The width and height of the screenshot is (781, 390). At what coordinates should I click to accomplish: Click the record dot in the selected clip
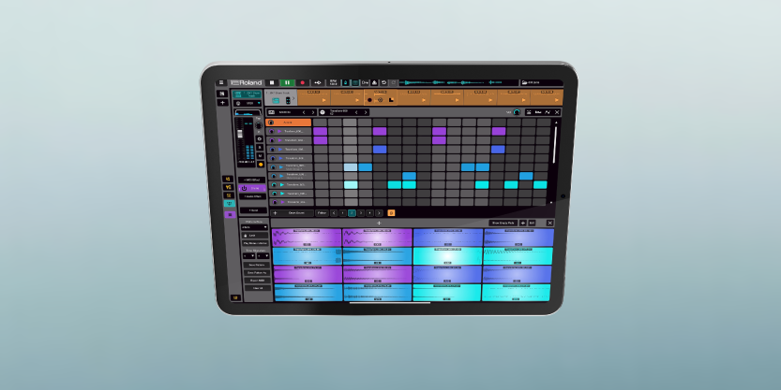369,100
